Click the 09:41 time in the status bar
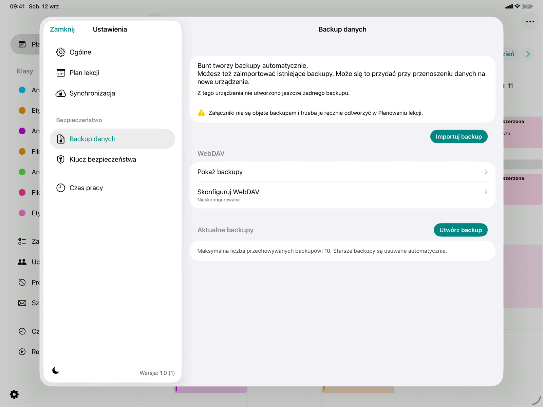The image size is (543, 407). [17, 6]
